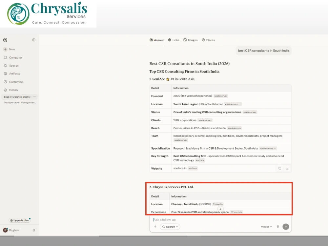Image resolution: width=328 pixels, height=246 pixels.
Task: Open the Transportation Management thread
Action: click(x=20, y=102)
